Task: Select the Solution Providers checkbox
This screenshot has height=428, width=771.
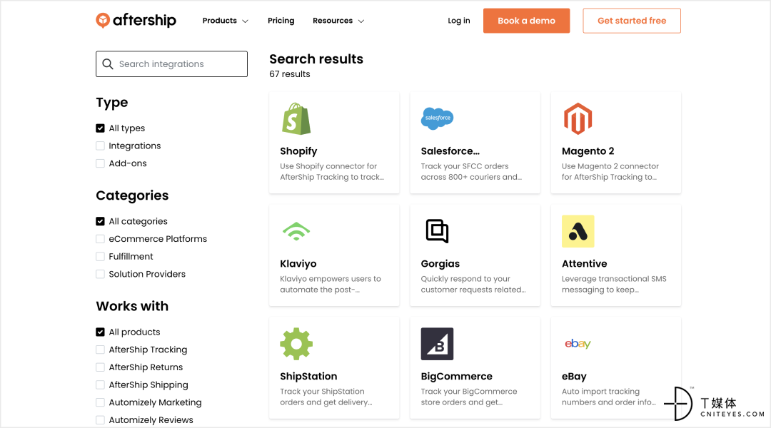Action: click(101, 274)
